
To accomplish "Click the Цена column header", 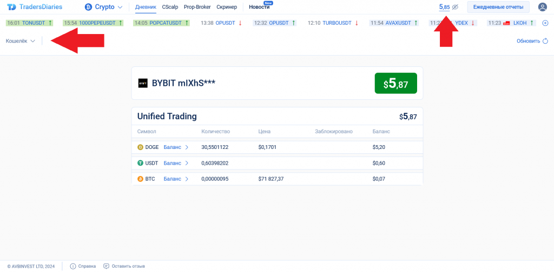I will 264,132.
